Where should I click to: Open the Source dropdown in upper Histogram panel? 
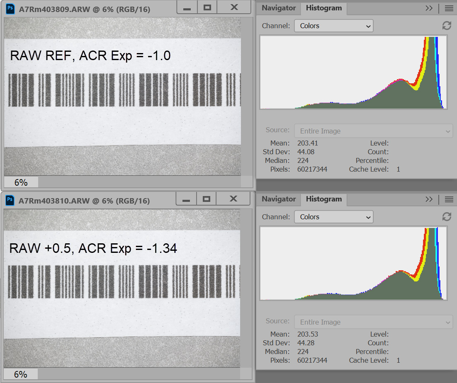tap(373, 131)
